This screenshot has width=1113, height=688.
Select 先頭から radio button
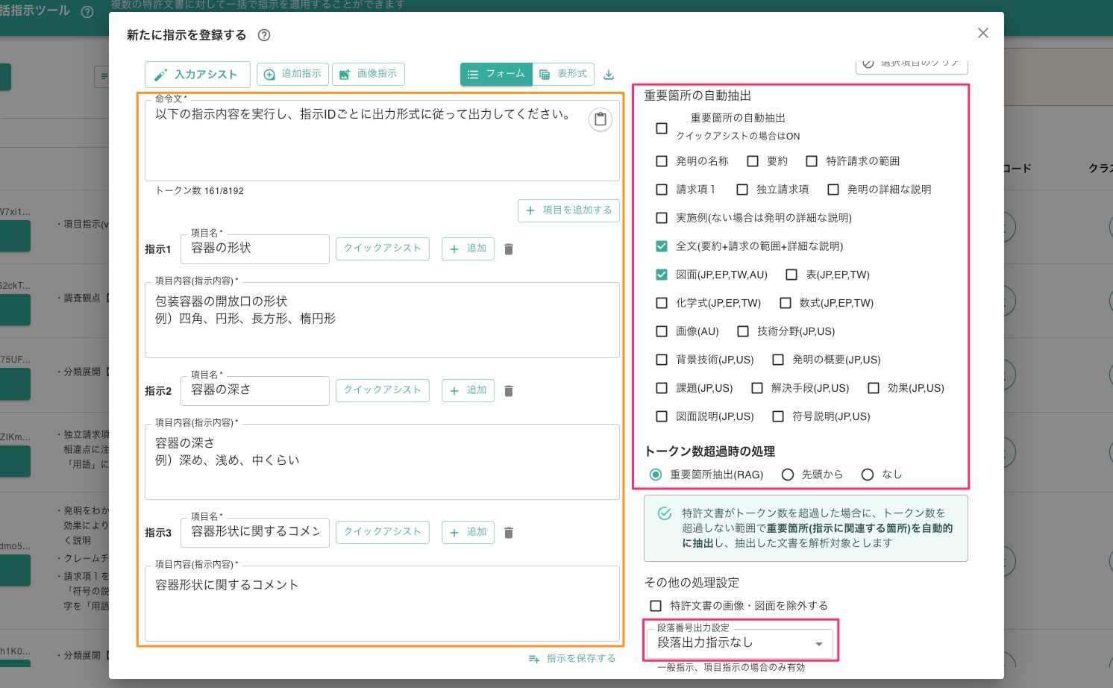(x=787, y=475)
